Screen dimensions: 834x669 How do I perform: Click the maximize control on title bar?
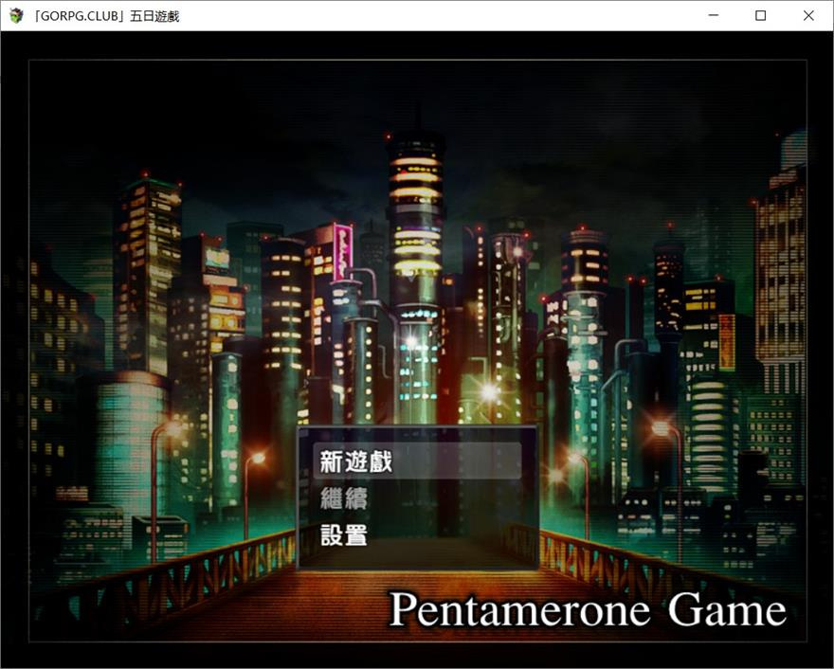click(760, 15)
